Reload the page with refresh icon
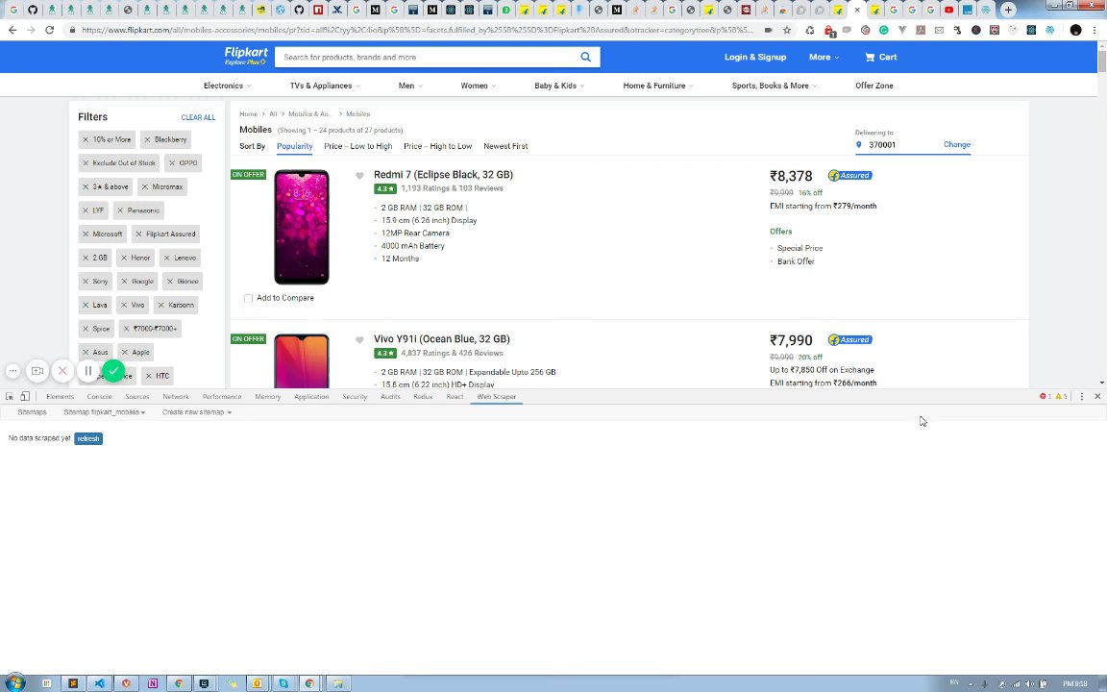 (49, 31)
